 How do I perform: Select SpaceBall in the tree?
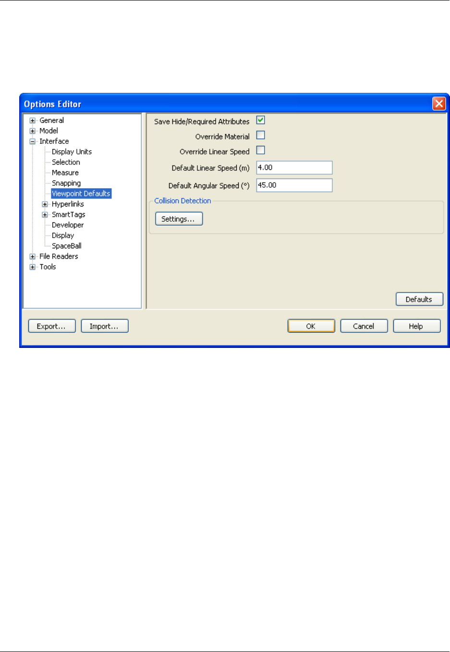click(x=67, y=246)
